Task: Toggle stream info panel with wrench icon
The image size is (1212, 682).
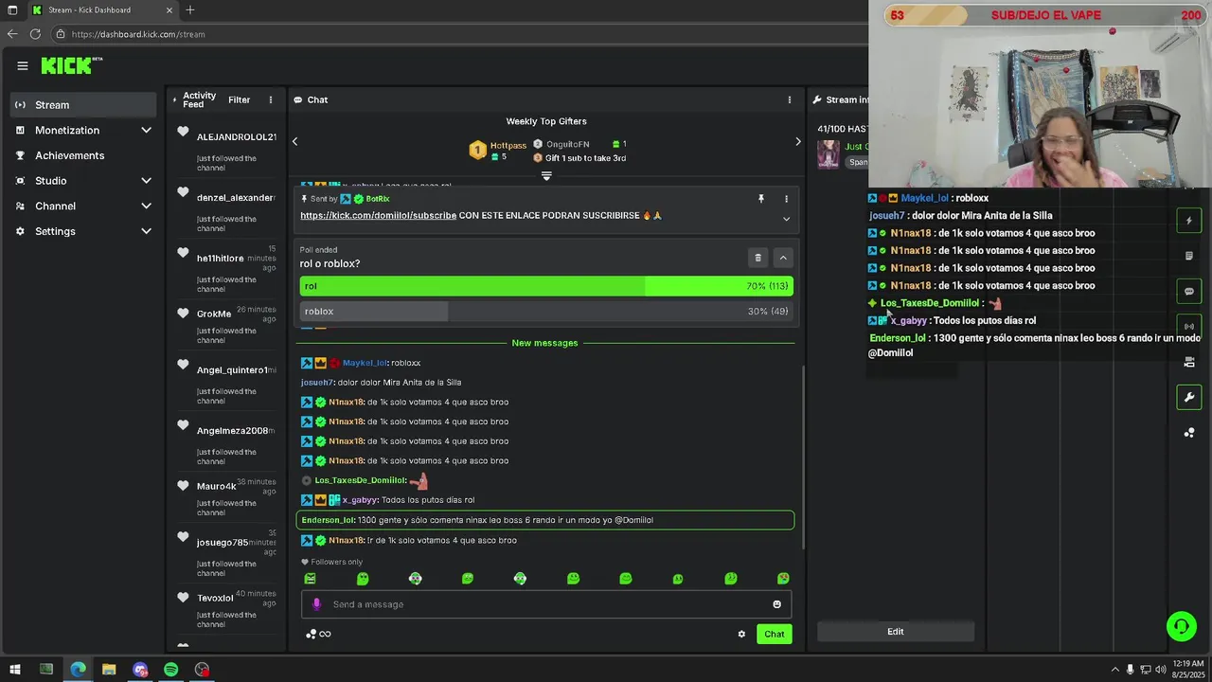Action: pyautogui.click(x=1189, y=397)
